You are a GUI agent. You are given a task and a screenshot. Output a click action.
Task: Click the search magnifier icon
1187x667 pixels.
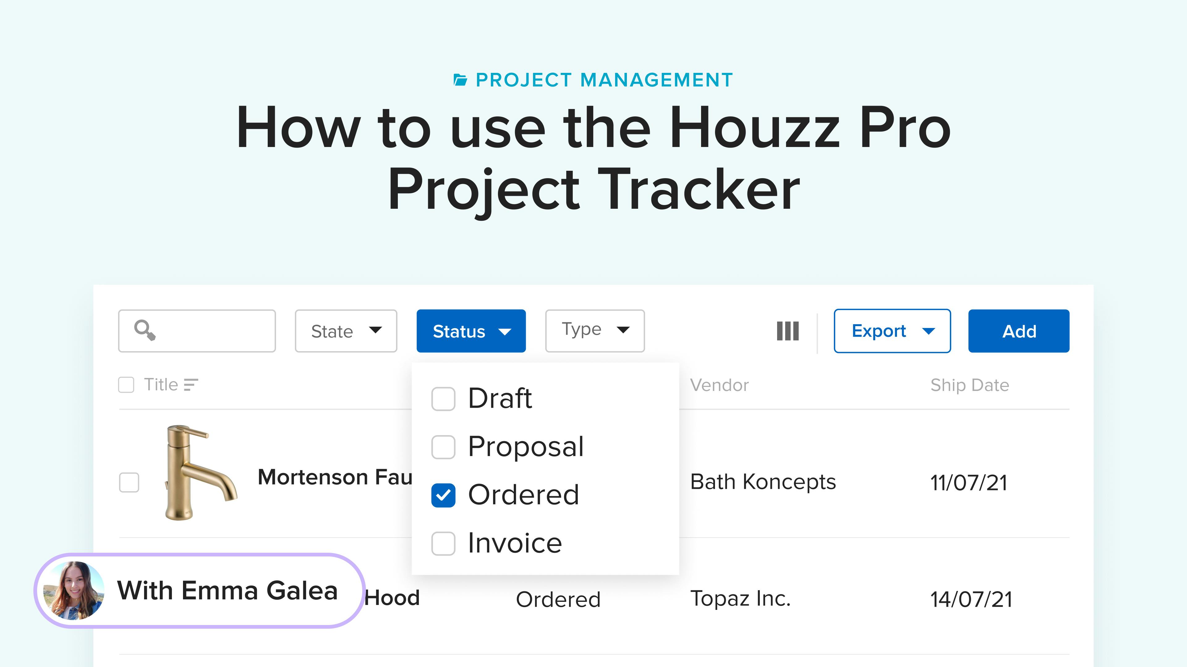(x=145, y=330)
